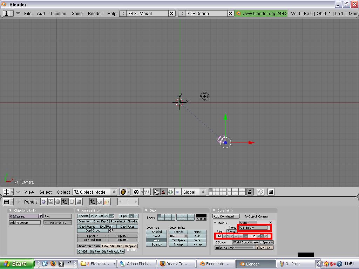Screen dimensions: 359x269
Task: Open the 3D view window type selector
Action: 8,192
